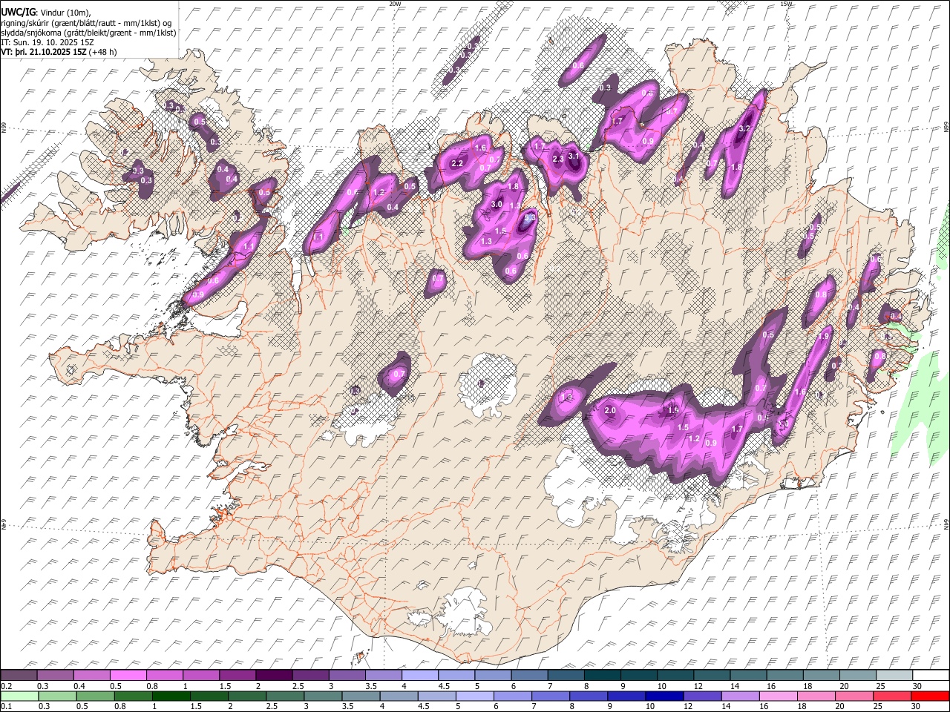
Task: Select the dark teal swatch right of '8', top scale
Action: coord(602,676)
